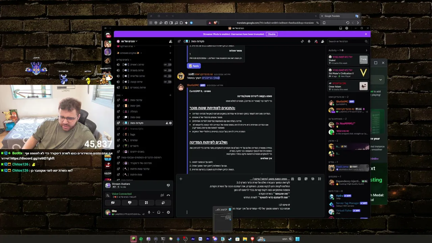Screen dimensions: 432x243
Task: Open the apps icon in message box
Action: [319, 179]
